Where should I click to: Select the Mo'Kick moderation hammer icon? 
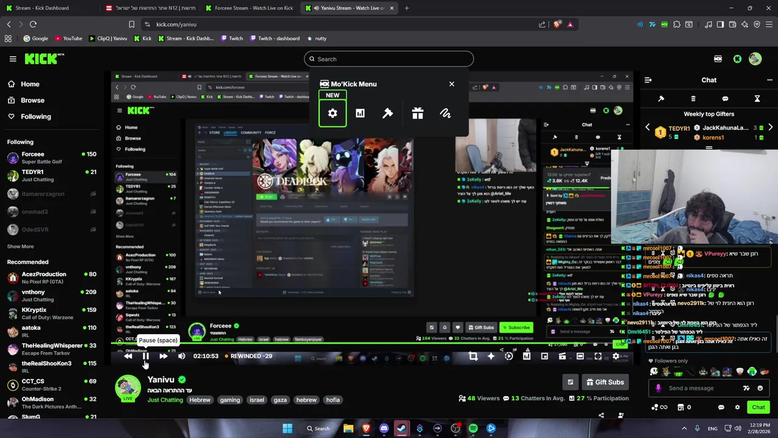point(388,113)
